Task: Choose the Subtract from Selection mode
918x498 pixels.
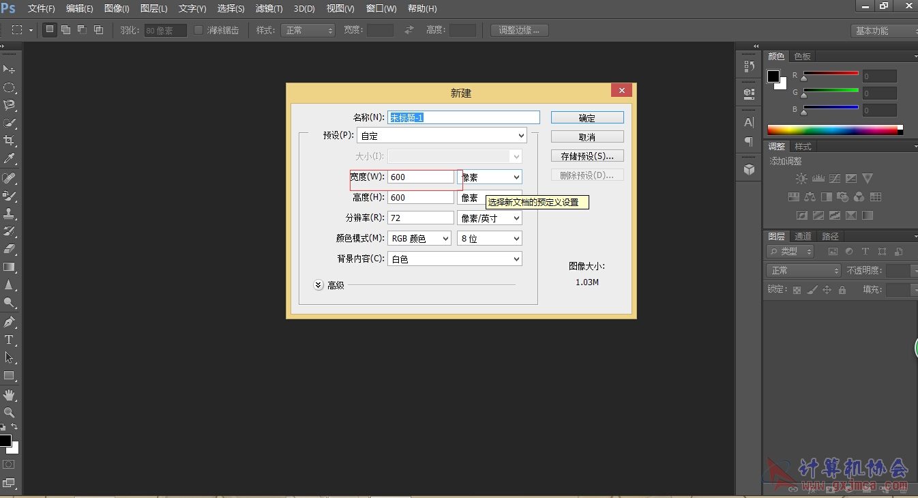Action: [82, 30]
